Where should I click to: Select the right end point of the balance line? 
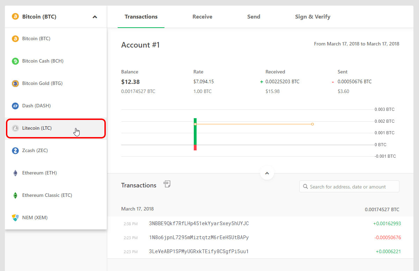coord(313,124)
